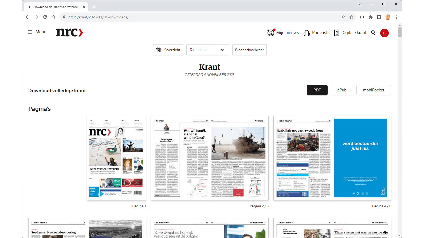
Task: Click the 'Pagina 4 / 5' caption
Action: pyautogui.click(x=382, y=206)
